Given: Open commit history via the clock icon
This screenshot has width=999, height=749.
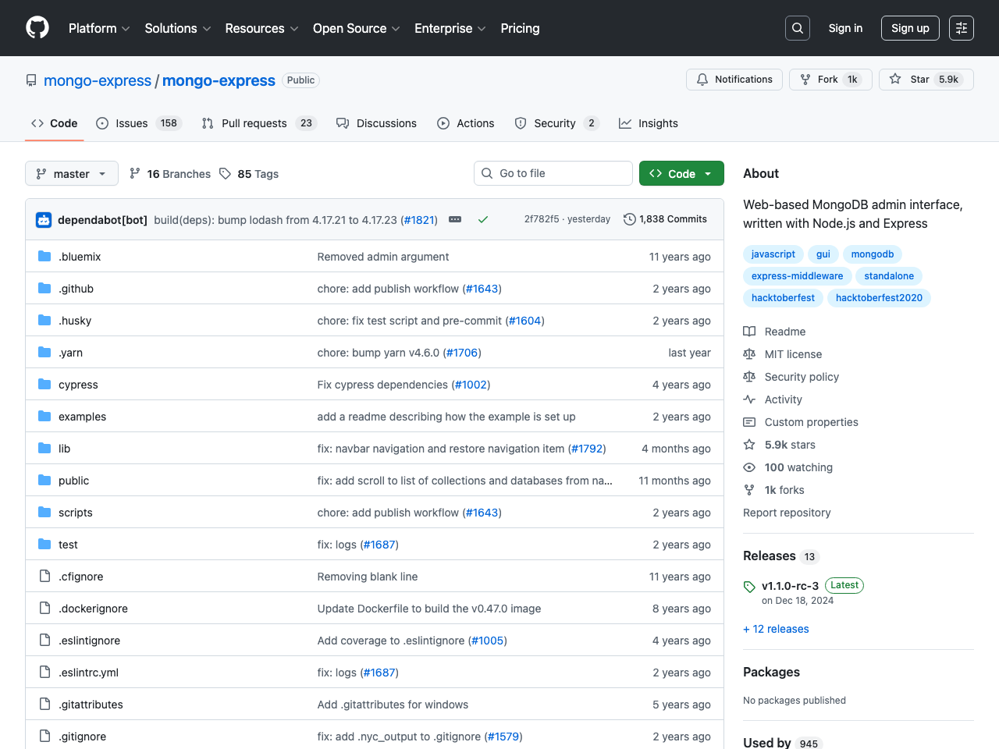Looking at the screenshot, I should point(630,219).
